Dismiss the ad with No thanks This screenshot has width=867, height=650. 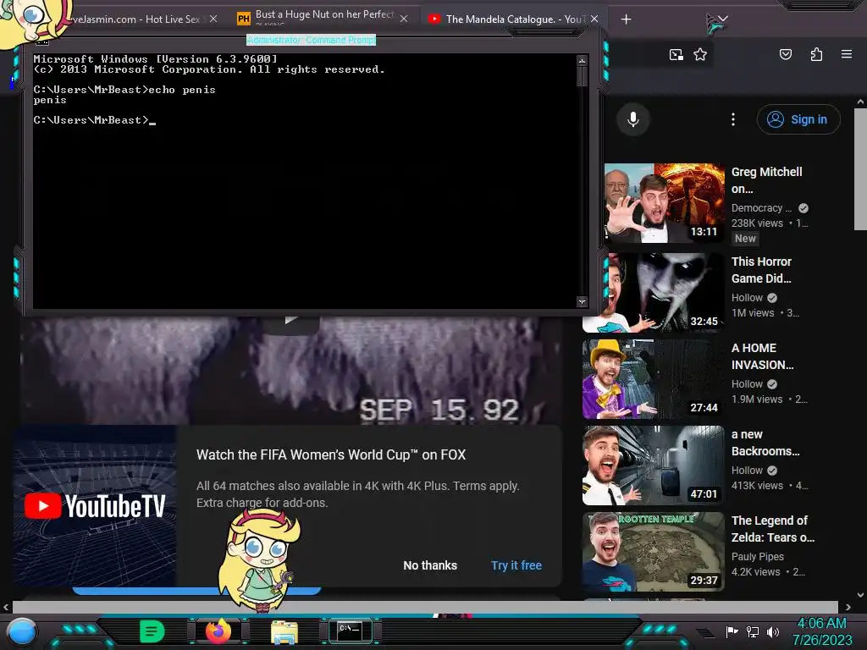430,565
